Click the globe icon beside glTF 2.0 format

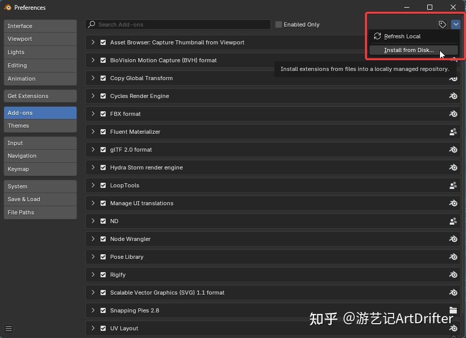coord(453,150)
